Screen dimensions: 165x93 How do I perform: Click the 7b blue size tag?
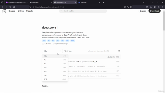49,41
